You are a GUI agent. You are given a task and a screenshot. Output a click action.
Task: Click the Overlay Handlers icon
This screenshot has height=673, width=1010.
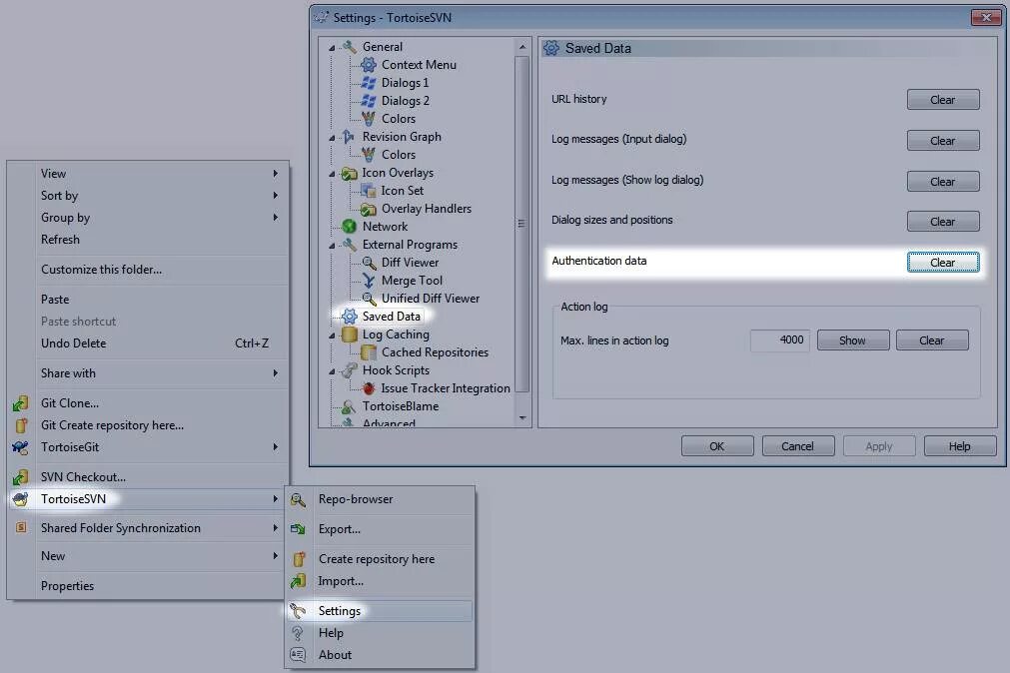[x=369, y=209]
